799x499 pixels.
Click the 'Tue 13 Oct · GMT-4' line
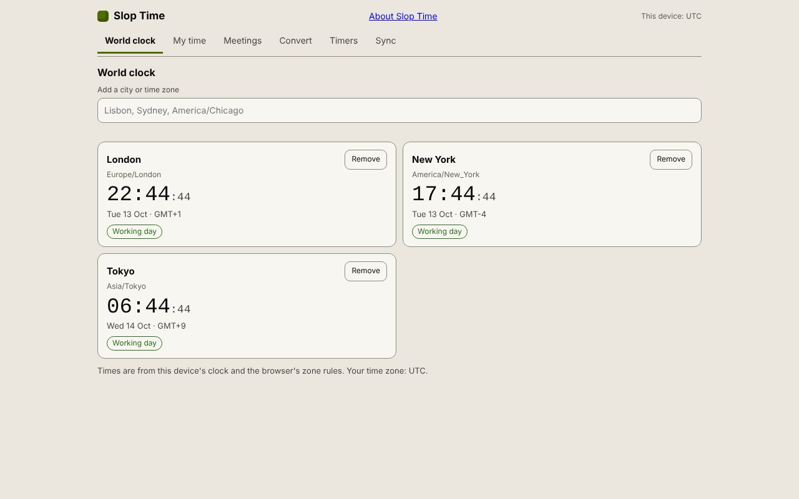[449, 214]
